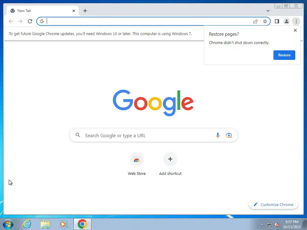Dismiss the Restore pages popup
Viewport: 307px width, 230px height.
[295, 30]
